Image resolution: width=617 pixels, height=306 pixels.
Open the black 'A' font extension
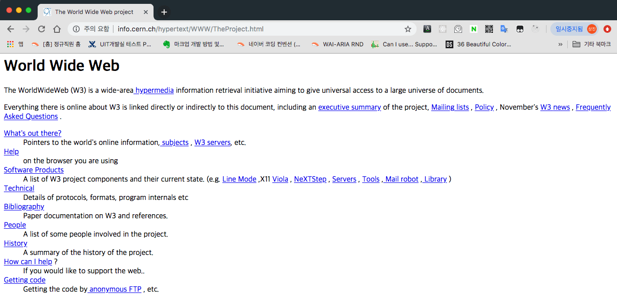(427, 29)
